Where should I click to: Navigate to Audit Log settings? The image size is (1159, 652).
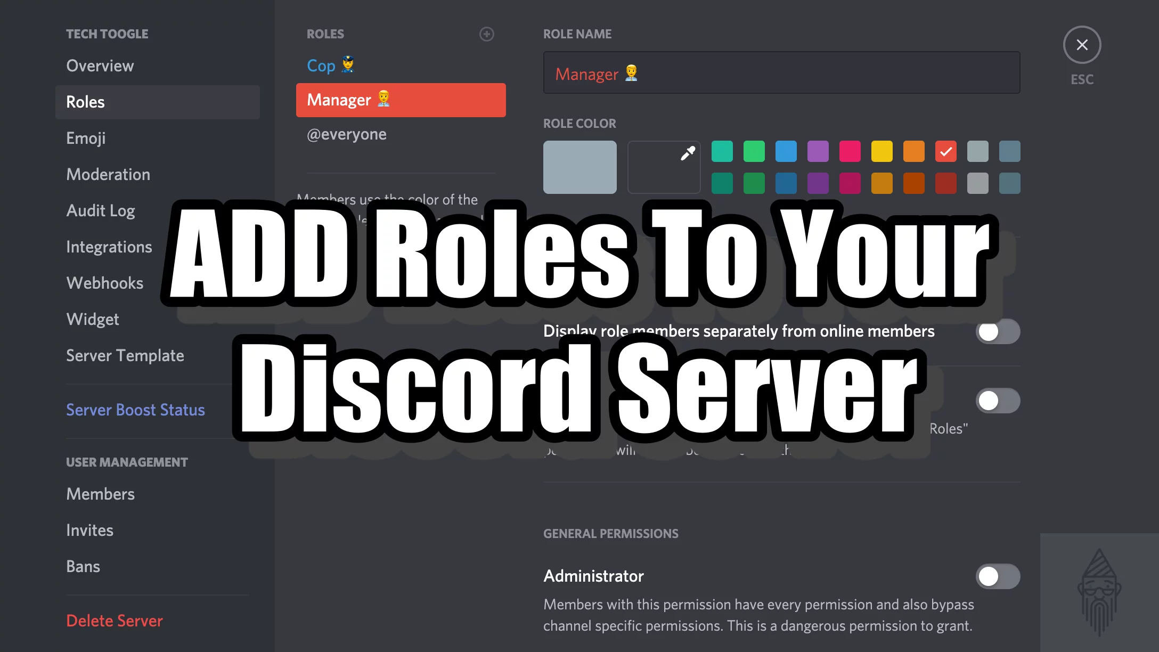pyautogui.click(x=100, y=210)
